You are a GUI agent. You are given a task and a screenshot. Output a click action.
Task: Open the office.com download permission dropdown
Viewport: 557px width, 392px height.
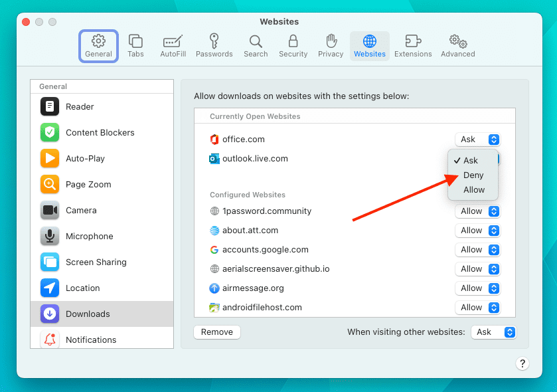(477, 140)
